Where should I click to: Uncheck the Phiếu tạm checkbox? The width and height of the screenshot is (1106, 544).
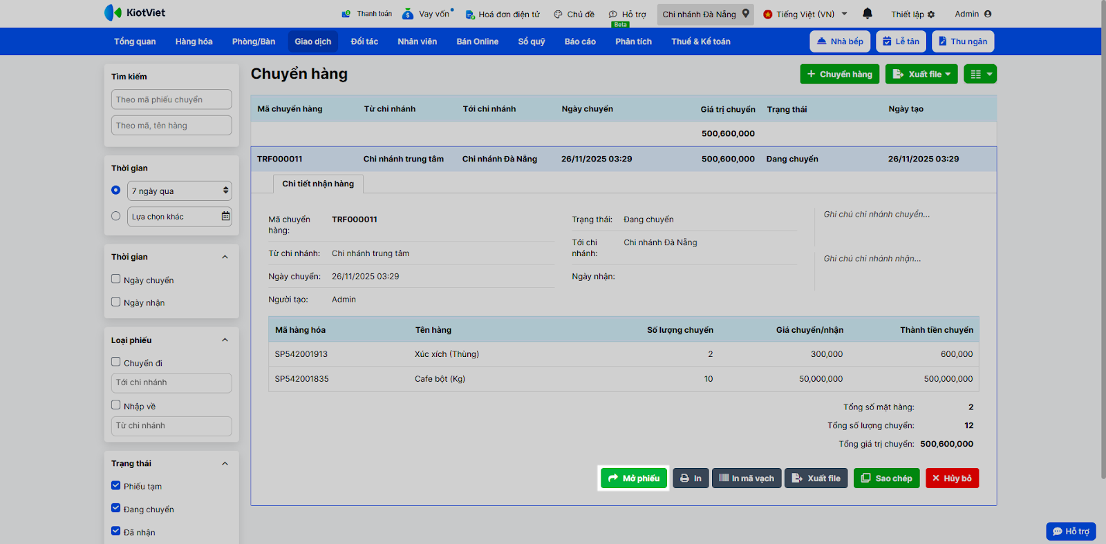coord(115,485)
